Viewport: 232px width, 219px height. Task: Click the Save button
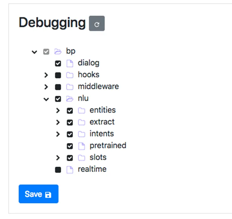[x=38, y=194]
